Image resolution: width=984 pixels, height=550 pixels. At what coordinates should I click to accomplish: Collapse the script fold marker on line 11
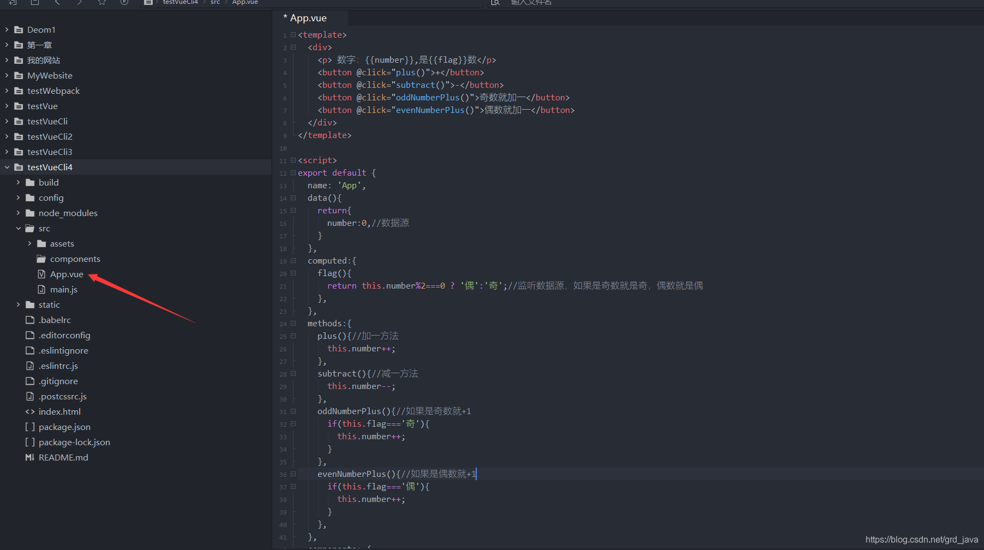click(293, 160)
